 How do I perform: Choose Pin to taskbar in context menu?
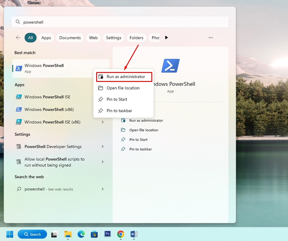click(x=123, y=111)
